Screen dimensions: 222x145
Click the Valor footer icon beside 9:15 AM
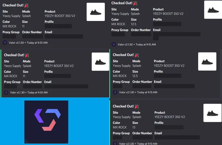pos(114,45)
